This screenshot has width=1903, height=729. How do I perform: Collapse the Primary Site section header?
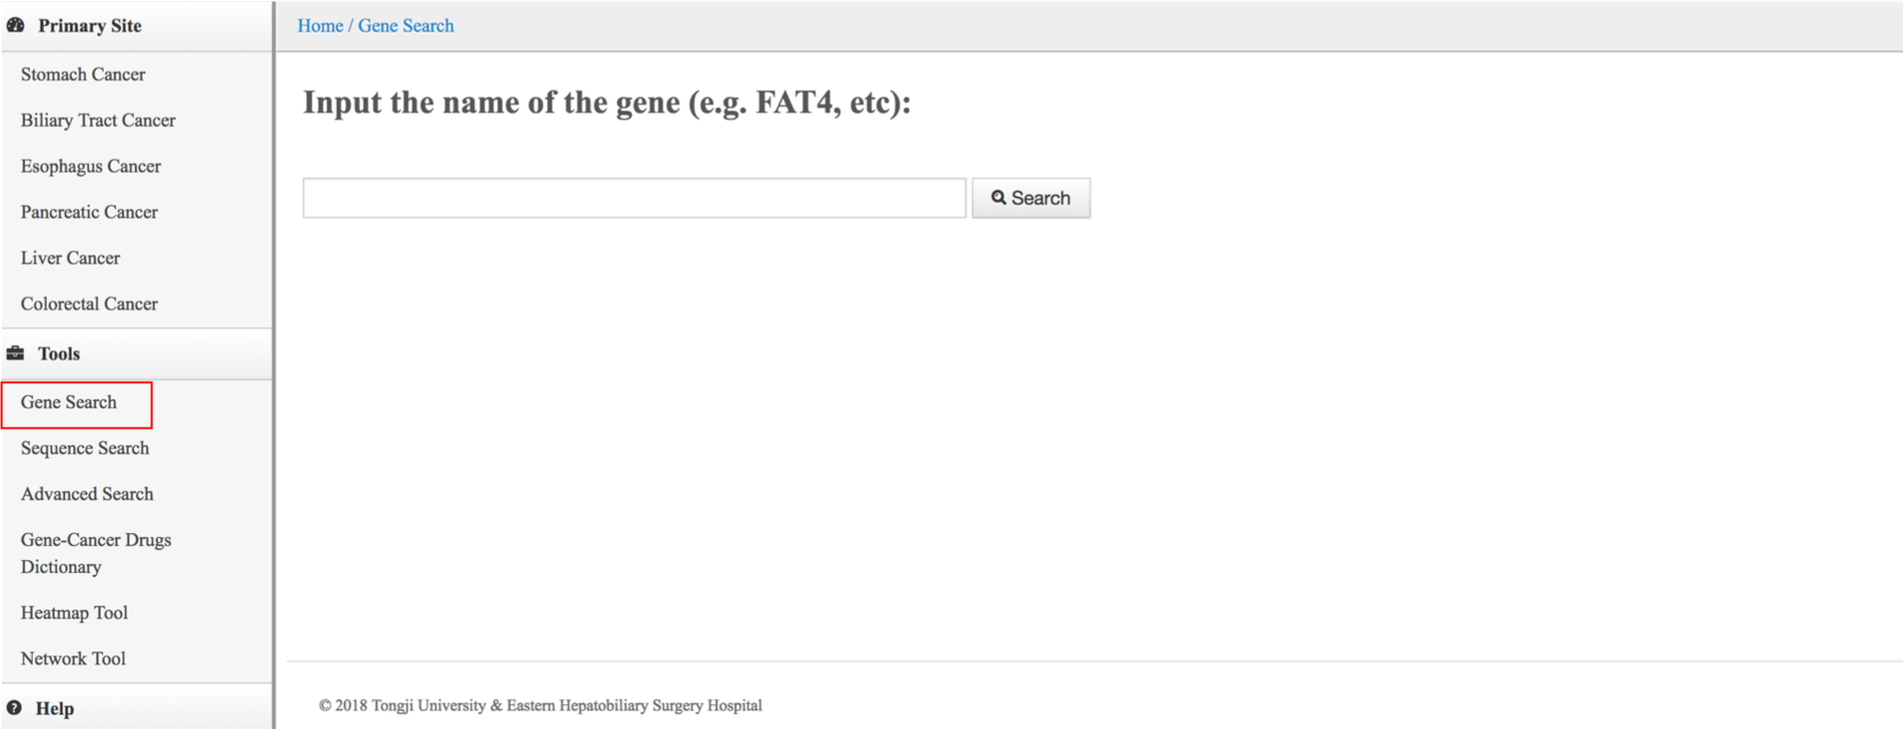tap(136, 26)
